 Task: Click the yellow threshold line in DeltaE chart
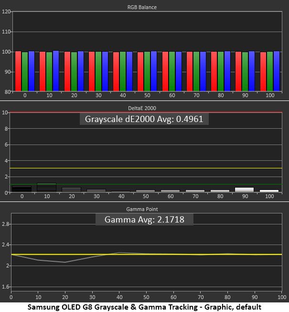tap(146, 168)
